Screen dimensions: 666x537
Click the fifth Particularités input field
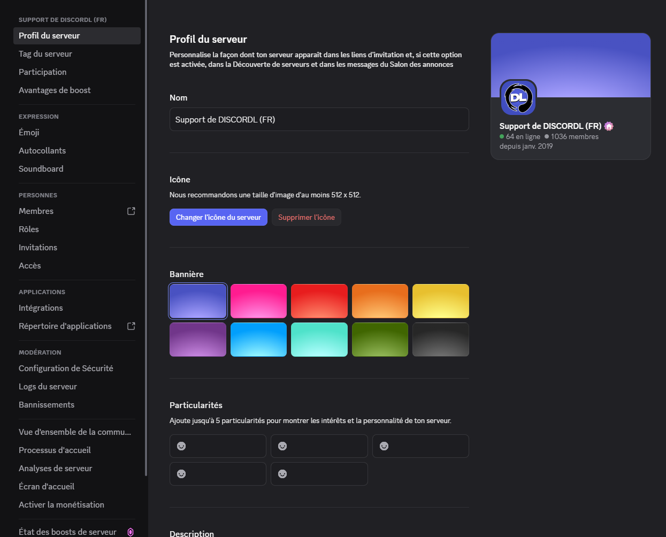319,474
